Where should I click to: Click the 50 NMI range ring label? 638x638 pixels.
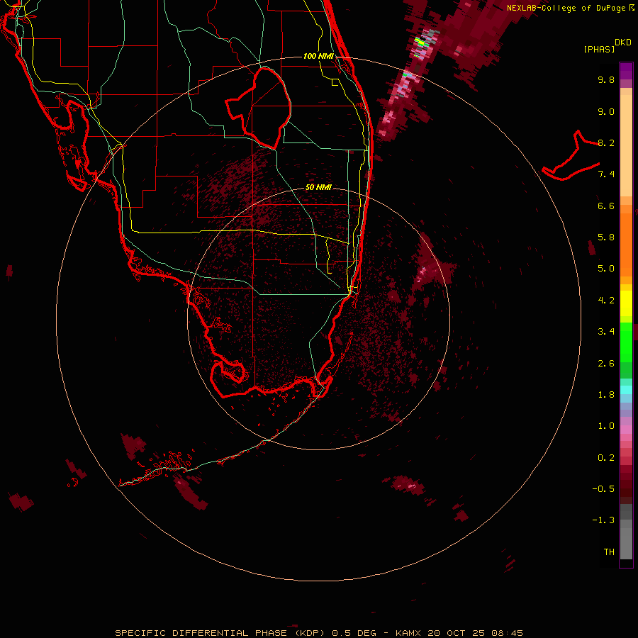318,187
